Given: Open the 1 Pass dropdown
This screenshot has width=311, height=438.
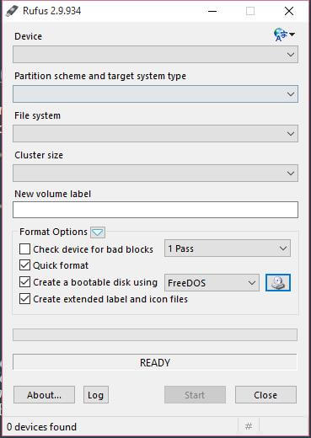Looking at the screenshot, I should point(228,248).
